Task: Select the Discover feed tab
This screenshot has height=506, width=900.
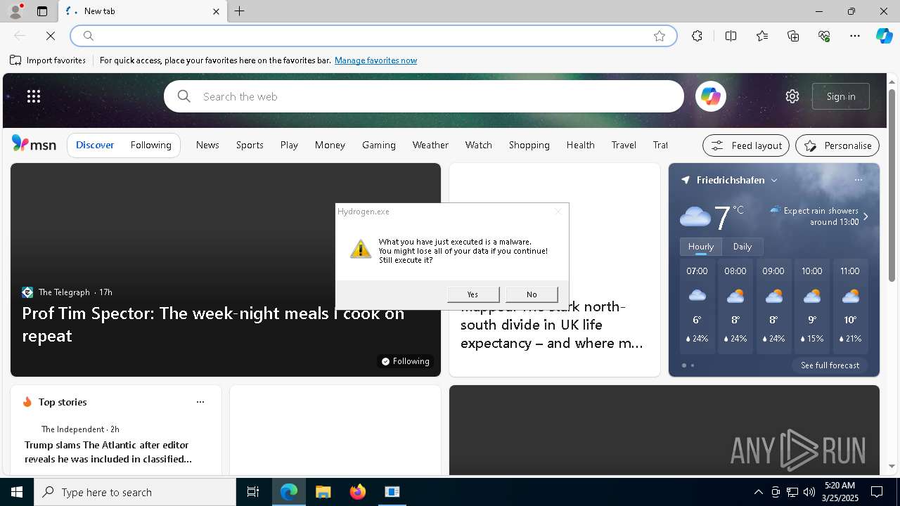Action: (x=95, y=145)
